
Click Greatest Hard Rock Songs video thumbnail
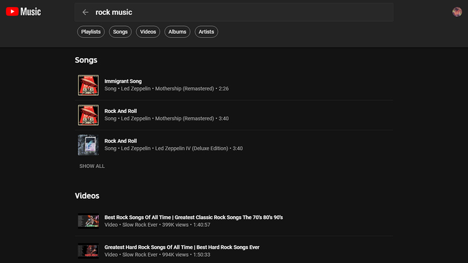coord(88,251)
